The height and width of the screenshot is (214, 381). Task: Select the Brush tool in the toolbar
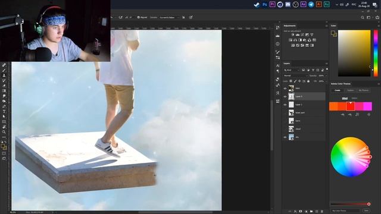tap(4, 70)
